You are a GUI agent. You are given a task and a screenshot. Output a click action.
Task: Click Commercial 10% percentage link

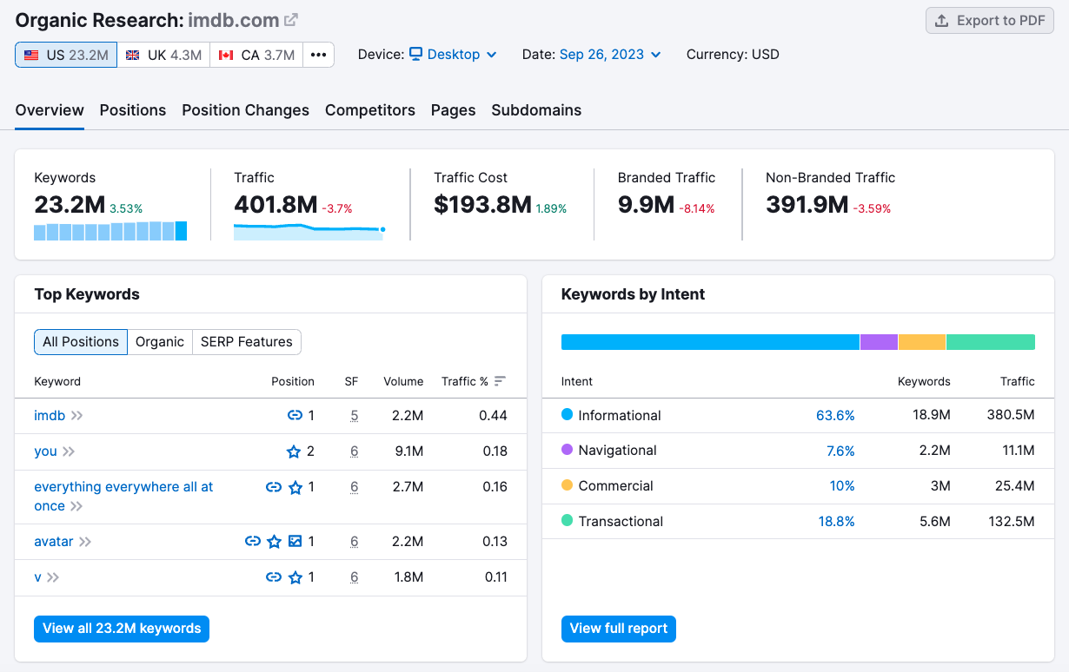click(x=842, y=486)
